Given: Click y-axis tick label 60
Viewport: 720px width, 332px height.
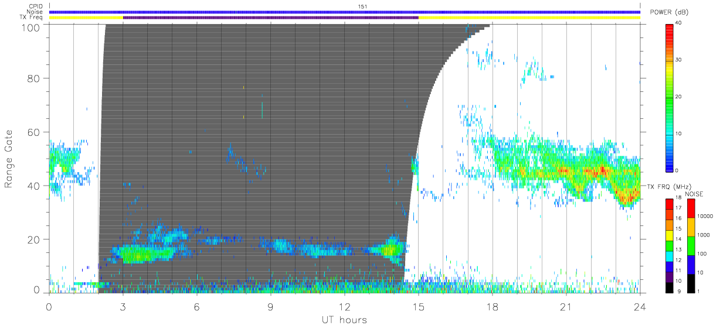Looking at the screenshot, I should click(33, 132).
